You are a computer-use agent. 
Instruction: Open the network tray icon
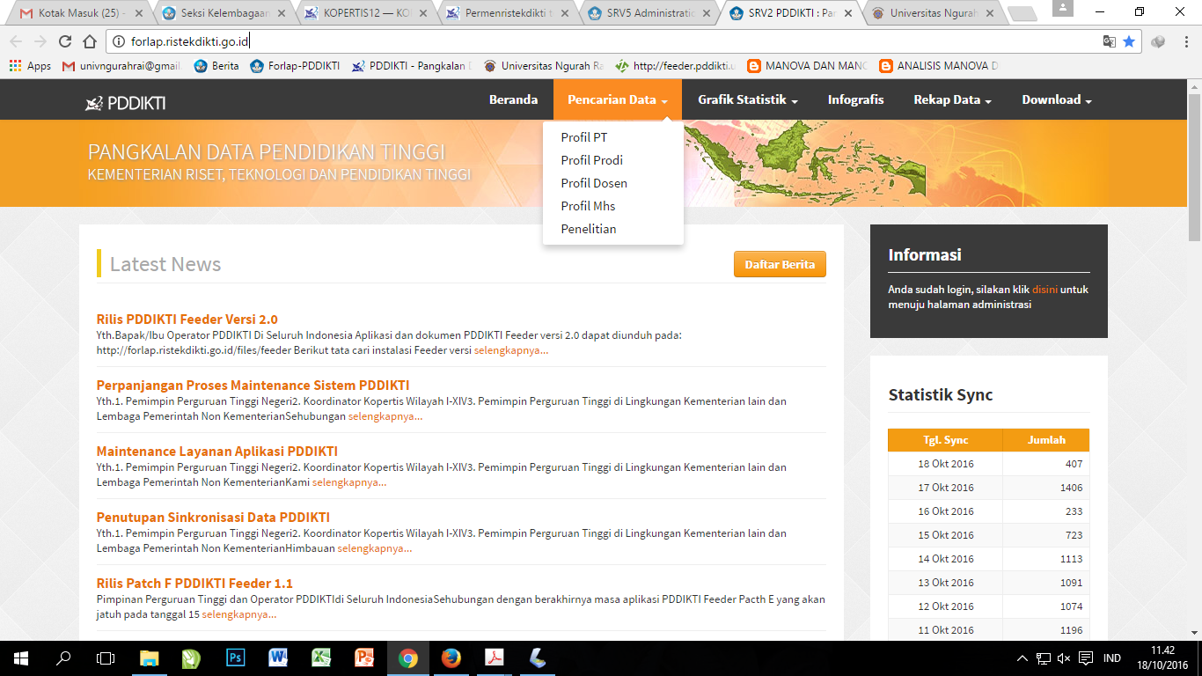pos(1044,658)
